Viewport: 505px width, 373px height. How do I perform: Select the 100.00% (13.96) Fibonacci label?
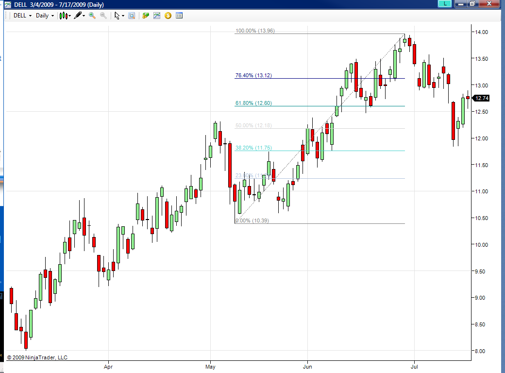click(x=255, y=31)
